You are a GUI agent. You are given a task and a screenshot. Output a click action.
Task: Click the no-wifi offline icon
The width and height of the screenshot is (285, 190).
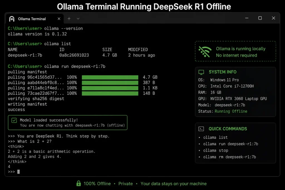point(205,51)
